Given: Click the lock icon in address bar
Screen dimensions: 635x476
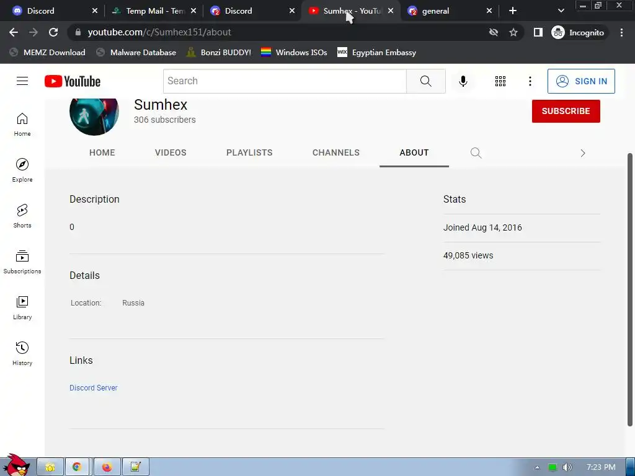Looking at the screenshot, I should [78, 32].
